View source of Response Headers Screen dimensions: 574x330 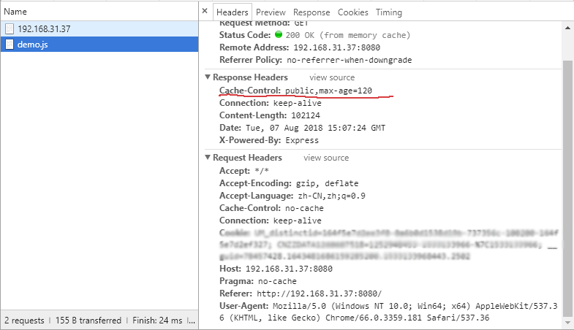coord(332,77)
